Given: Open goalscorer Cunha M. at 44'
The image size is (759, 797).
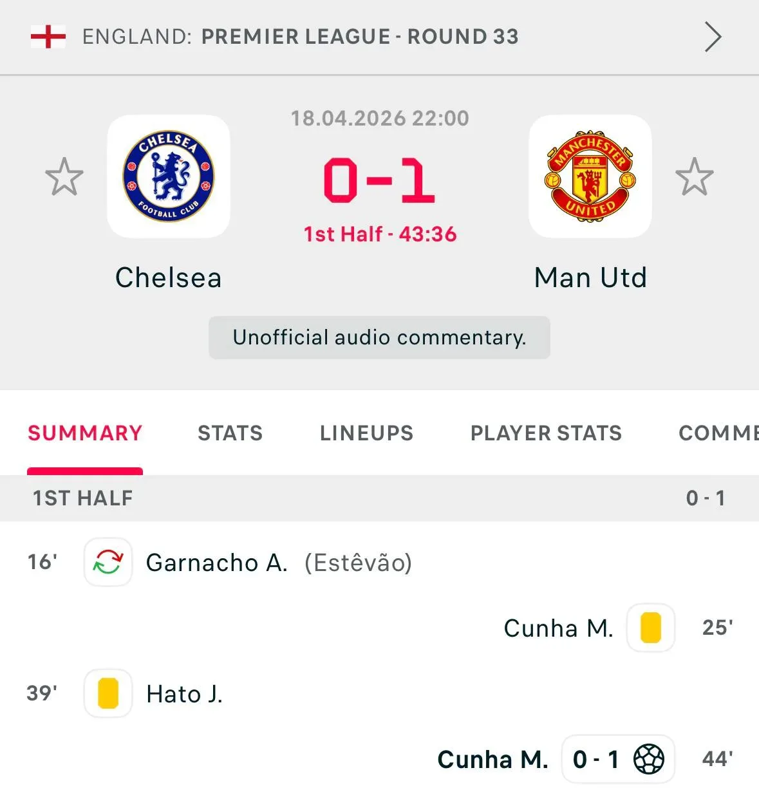Looking at the screenshot, I should (492, 760).
